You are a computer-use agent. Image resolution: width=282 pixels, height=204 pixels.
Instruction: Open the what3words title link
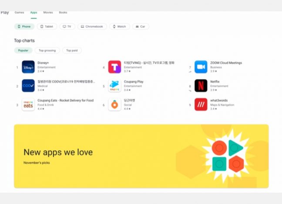point(219,100)
